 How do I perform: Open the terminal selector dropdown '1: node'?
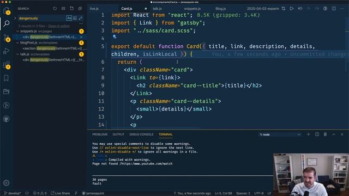coord(280,134)
